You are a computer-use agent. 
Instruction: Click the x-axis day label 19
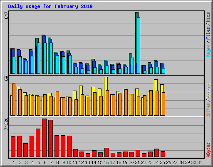click(x=125, y=162)
